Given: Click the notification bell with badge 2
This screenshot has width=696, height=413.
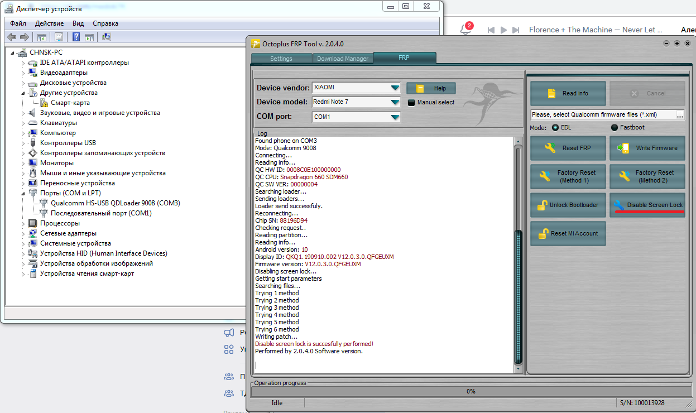Looking at the screenshot, I should (465, 29).
